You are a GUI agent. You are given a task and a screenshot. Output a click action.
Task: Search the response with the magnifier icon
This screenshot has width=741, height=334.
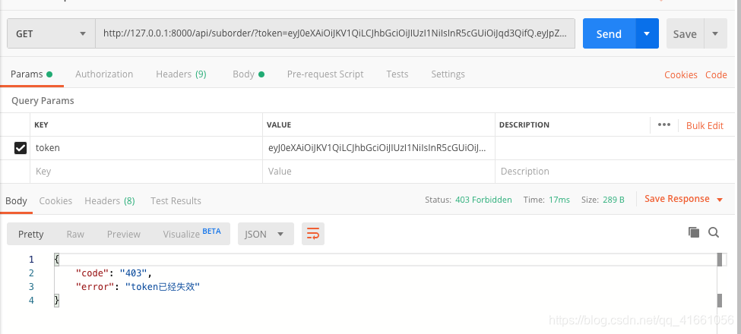tap(714, 232)
